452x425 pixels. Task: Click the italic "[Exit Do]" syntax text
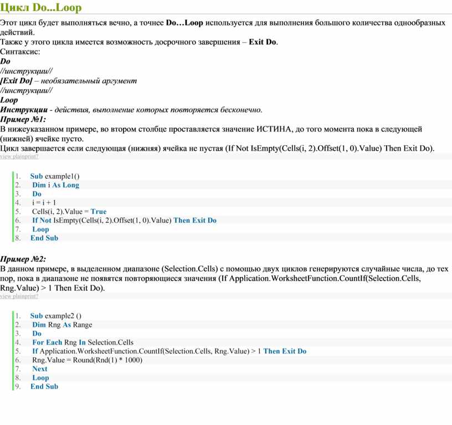pos(17,81)
